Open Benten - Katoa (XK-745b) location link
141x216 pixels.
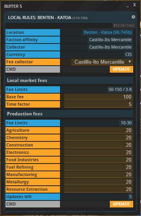tap(108, 32)
